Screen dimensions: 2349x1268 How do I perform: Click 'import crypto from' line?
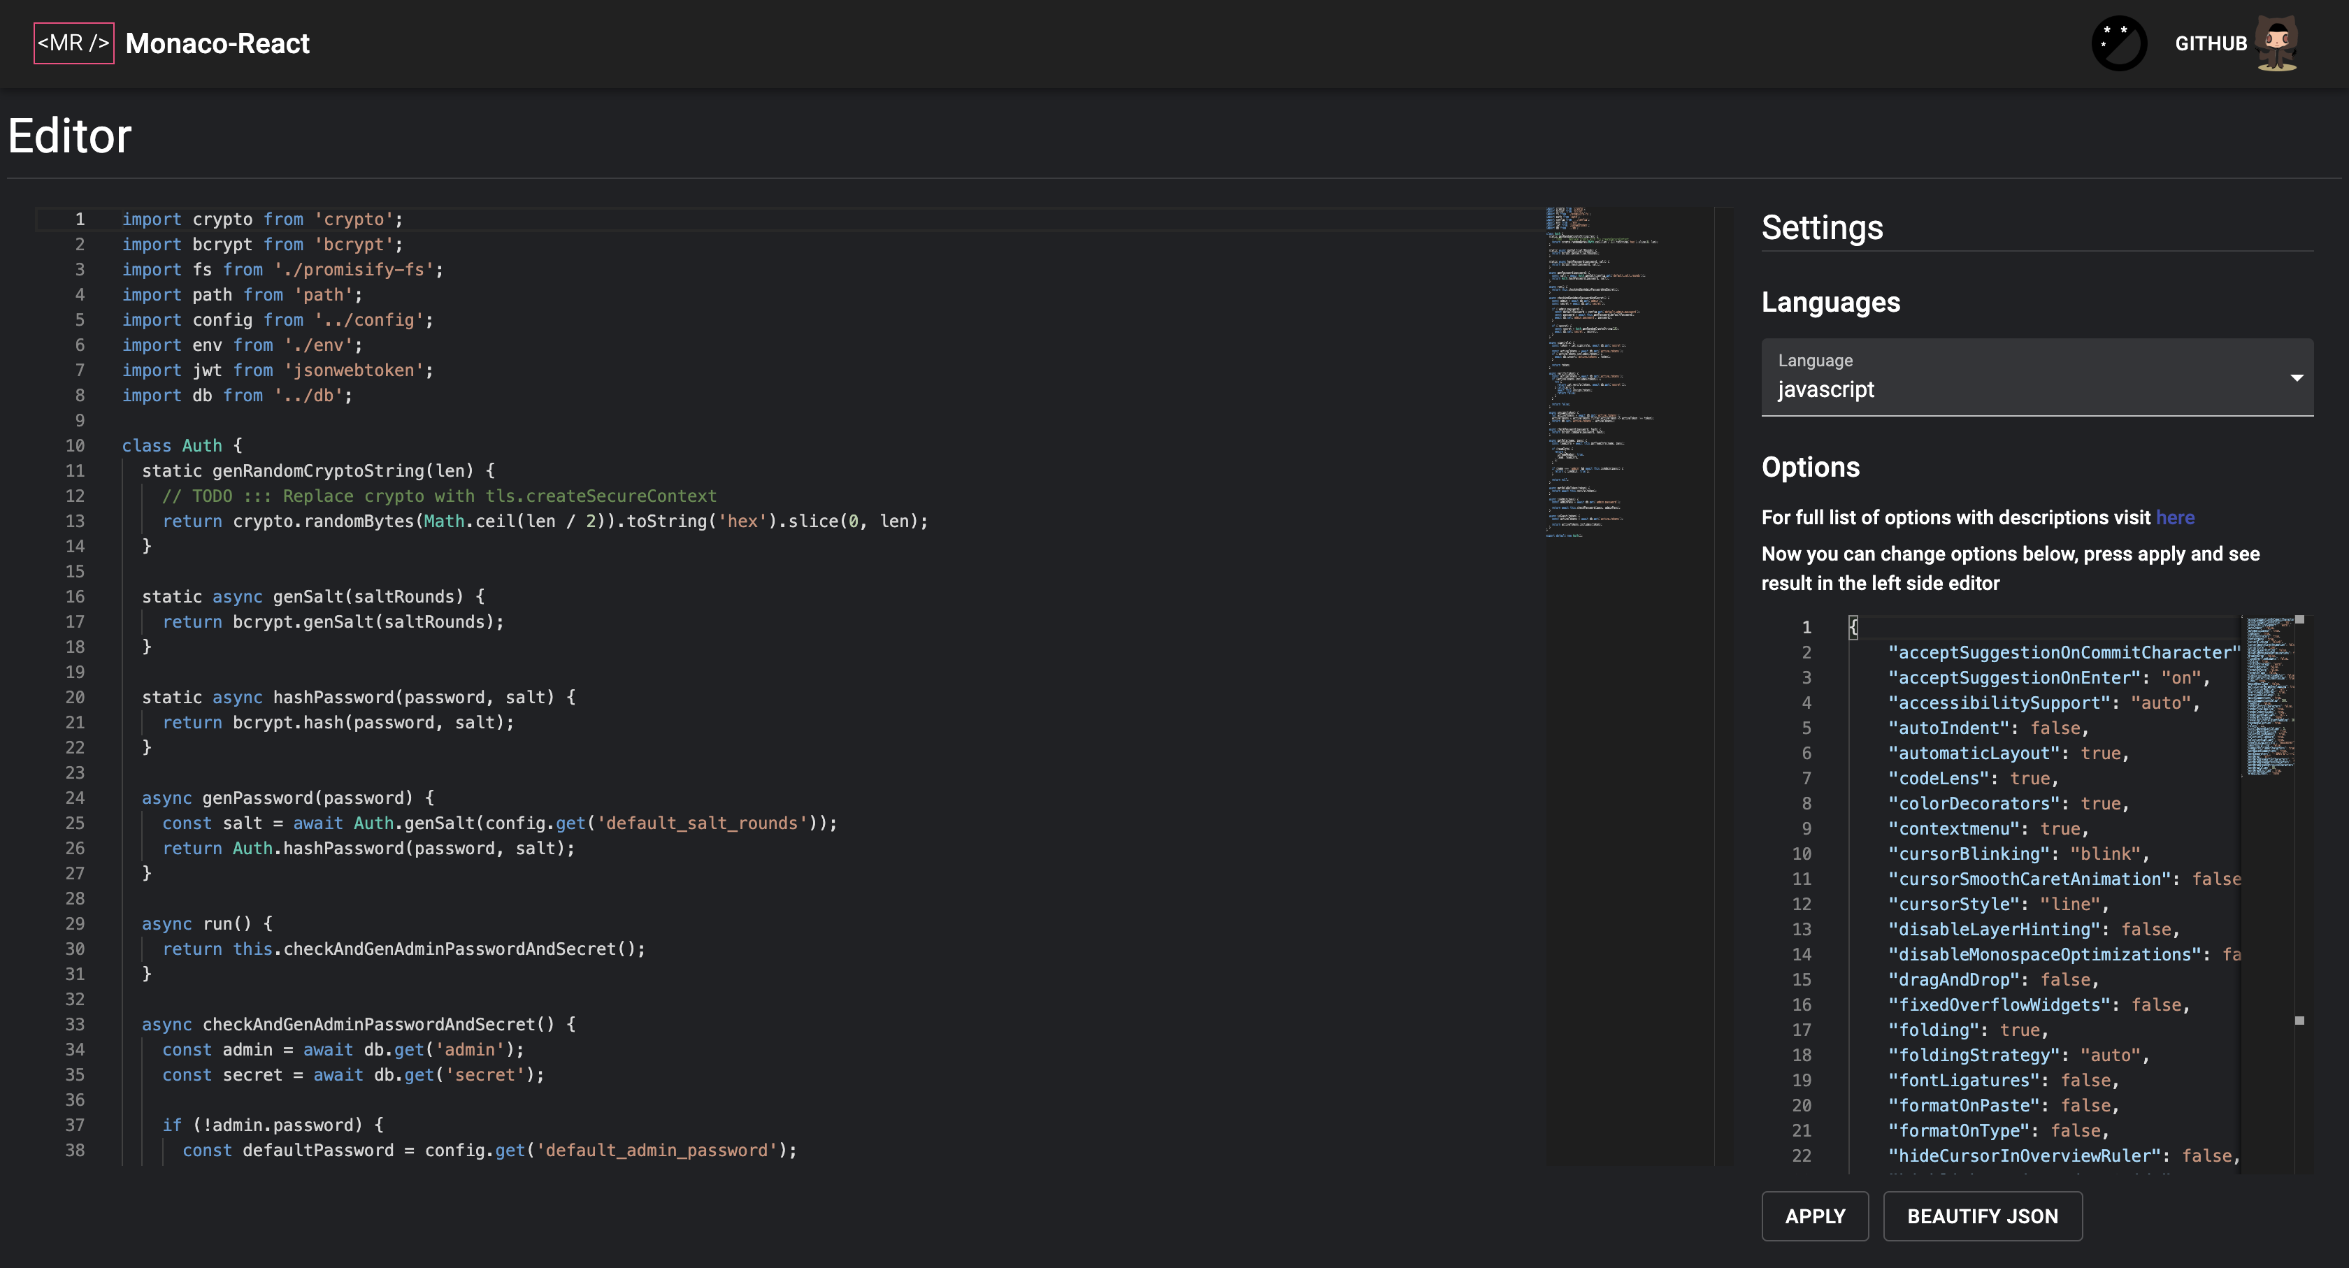(x=263, y=219)
